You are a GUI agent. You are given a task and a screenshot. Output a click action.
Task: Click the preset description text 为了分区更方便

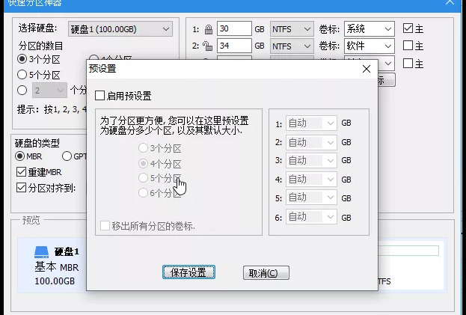coord(174,126)
